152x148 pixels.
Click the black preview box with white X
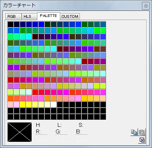[x=20, y=132]
